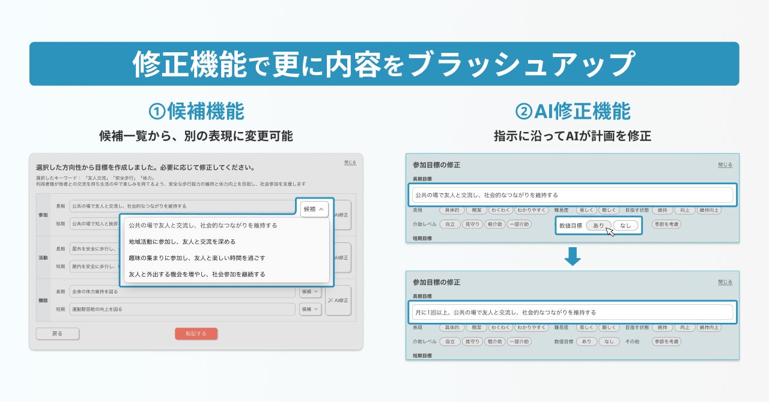Screen dimensions: 769x402
Task: Click 閉じる in bottom 参加目標の修正 panel
Action: [x=725, y=282]
